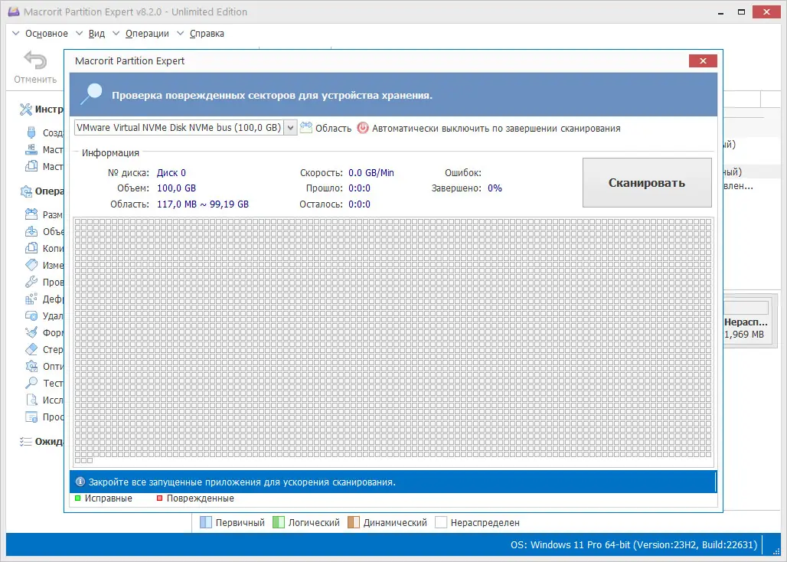Expand the Вид menu chevron
Screen dimensions: 787x562
(x=80, y=34)
